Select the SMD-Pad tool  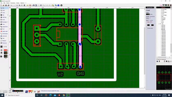[x=4, y=17]
